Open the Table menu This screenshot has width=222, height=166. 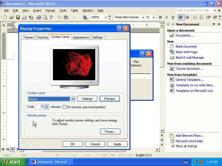click(x=74, y=11)
